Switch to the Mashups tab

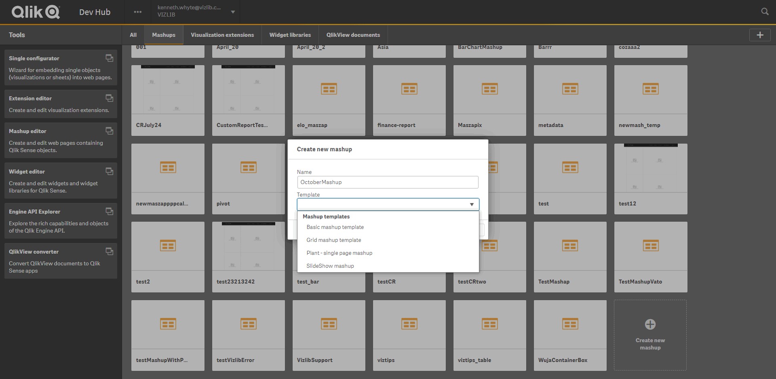pos(164,35)
